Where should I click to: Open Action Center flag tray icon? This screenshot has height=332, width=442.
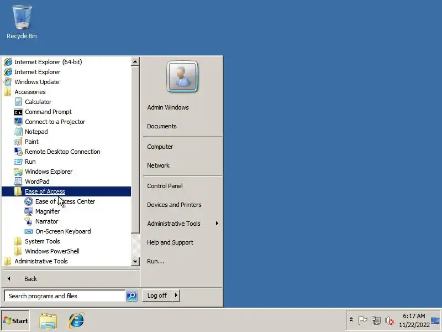[362, 320]
